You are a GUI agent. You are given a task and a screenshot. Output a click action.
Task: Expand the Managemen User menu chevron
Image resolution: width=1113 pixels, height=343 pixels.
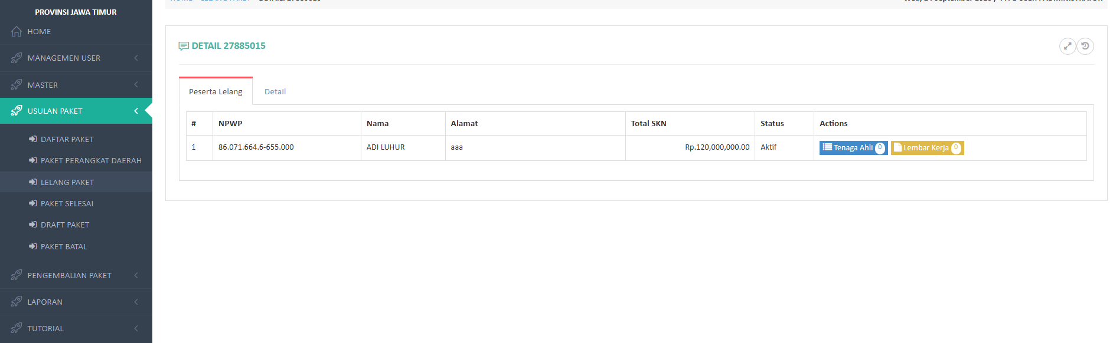pos(136,58)
